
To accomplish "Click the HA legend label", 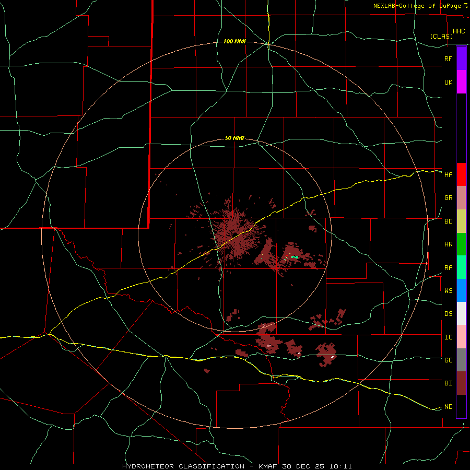I will (448, 175).
